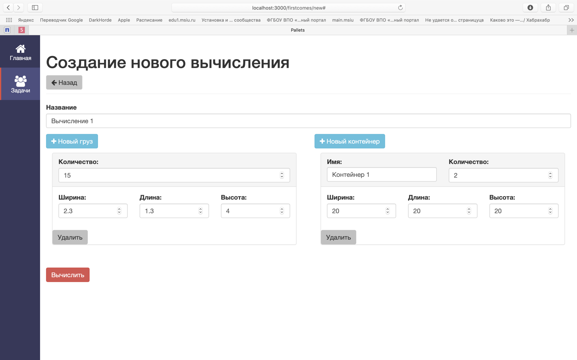
Task: Open the Расписание bookmark
Action: point(149,20)
